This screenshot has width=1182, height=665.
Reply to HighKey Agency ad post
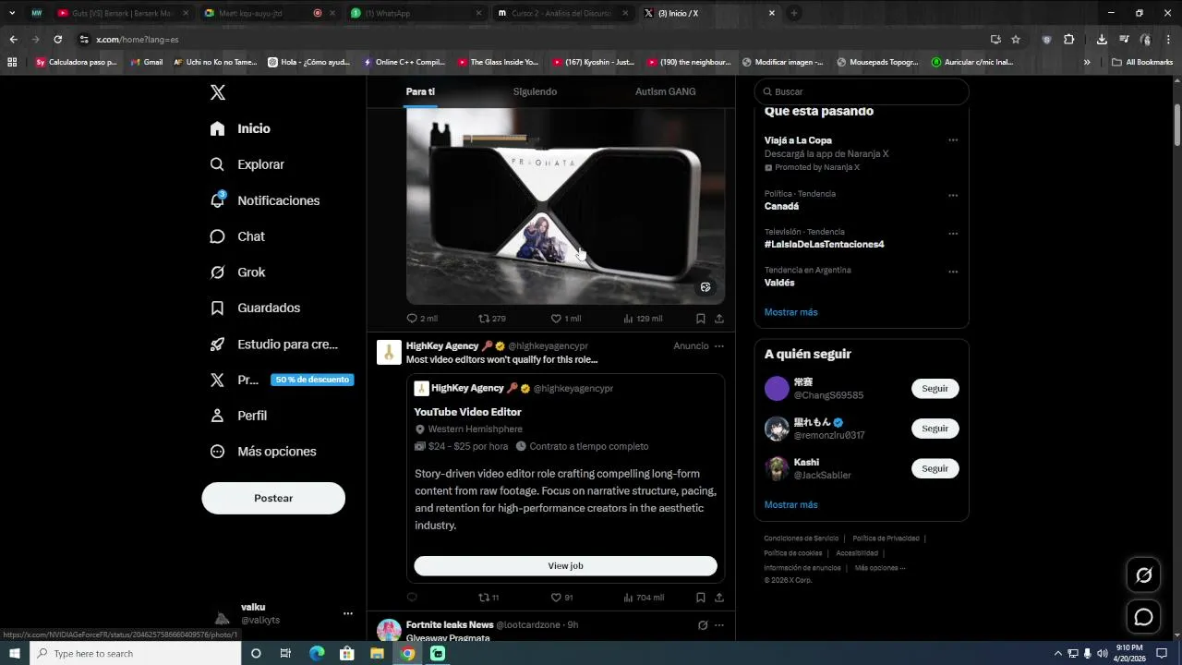coord(412,598)
